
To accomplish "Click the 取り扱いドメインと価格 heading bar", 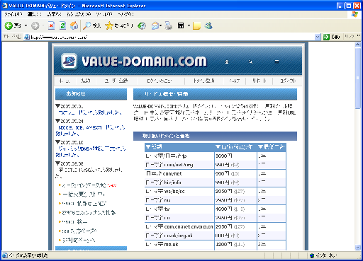I will tap(215, 136).
